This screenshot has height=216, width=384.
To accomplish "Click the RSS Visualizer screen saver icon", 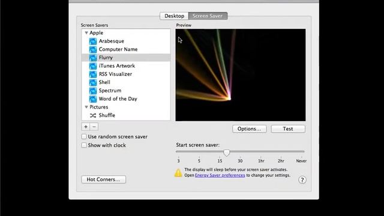I will [x=93, y=74].
